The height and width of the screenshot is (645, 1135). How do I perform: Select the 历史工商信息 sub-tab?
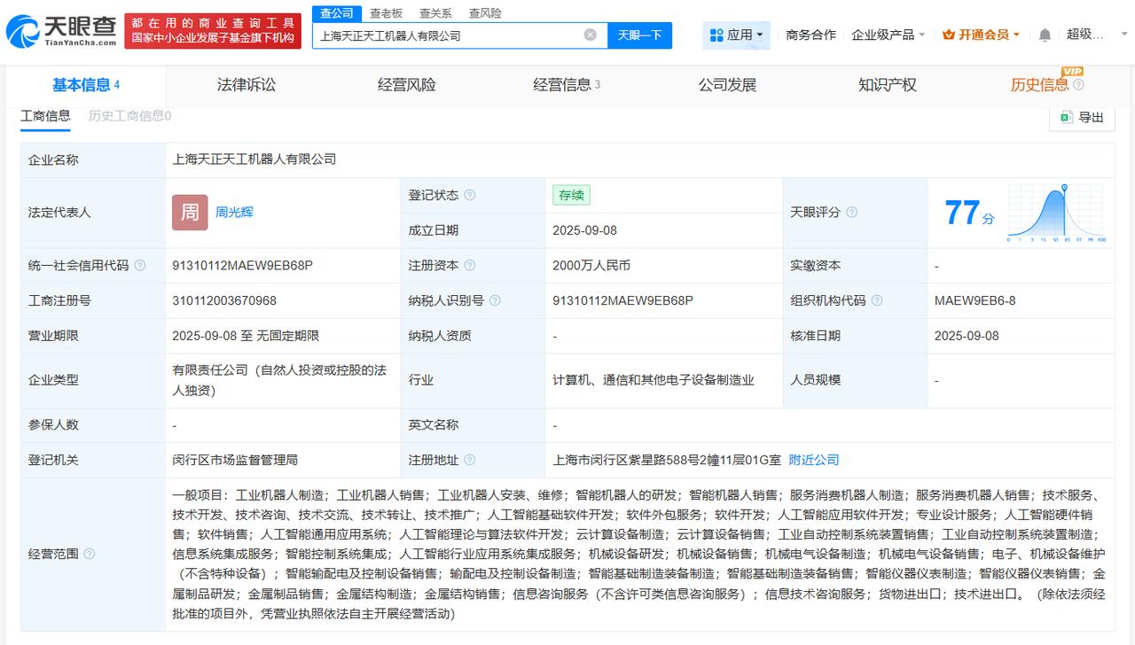129,116
